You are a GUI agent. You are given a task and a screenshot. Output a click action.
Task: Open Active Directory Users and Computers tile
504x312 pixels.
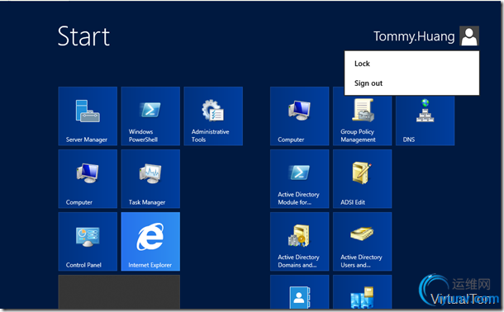pos(362,241)
